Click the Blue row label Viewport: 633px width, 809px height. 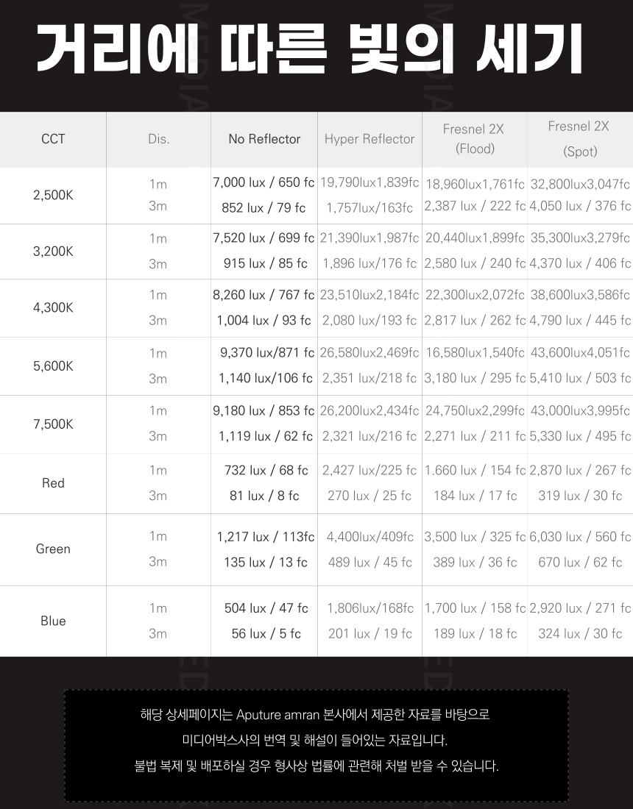tap(53, 621)
